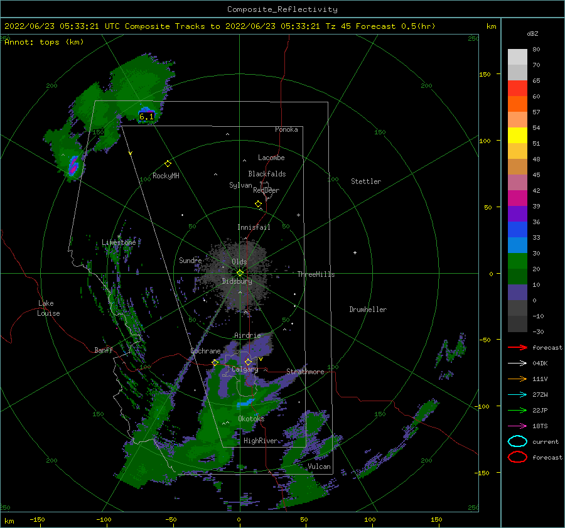Click the Airdrie city label
This screenshot has width=565, height=528.
point(247,335)
